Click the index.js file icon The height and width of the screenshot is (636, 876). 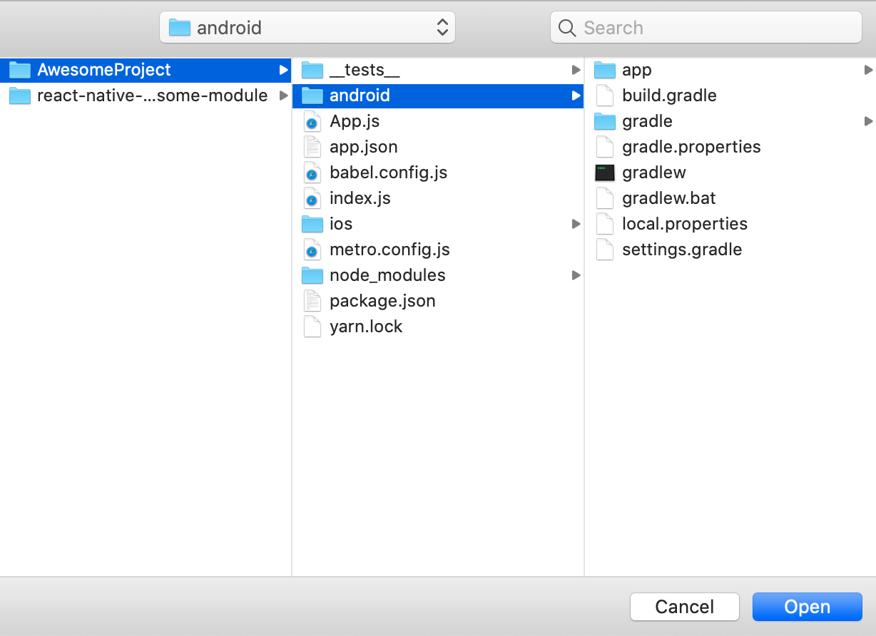coord(312,198)
